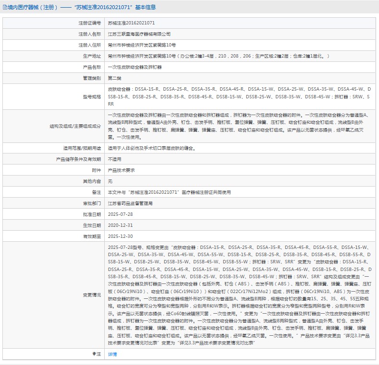Select the 不适用 value
This screenshot has height=365, width=379.
(115, 159)
